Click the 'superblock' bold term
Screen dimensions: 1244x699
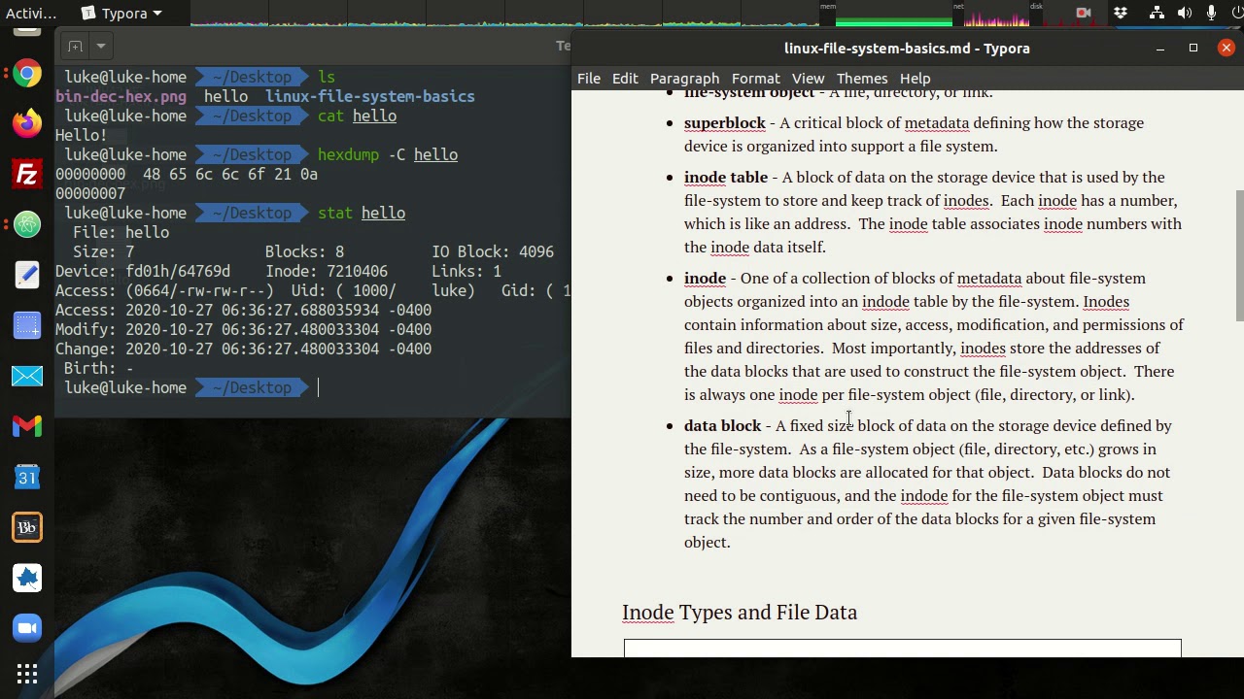724,122
